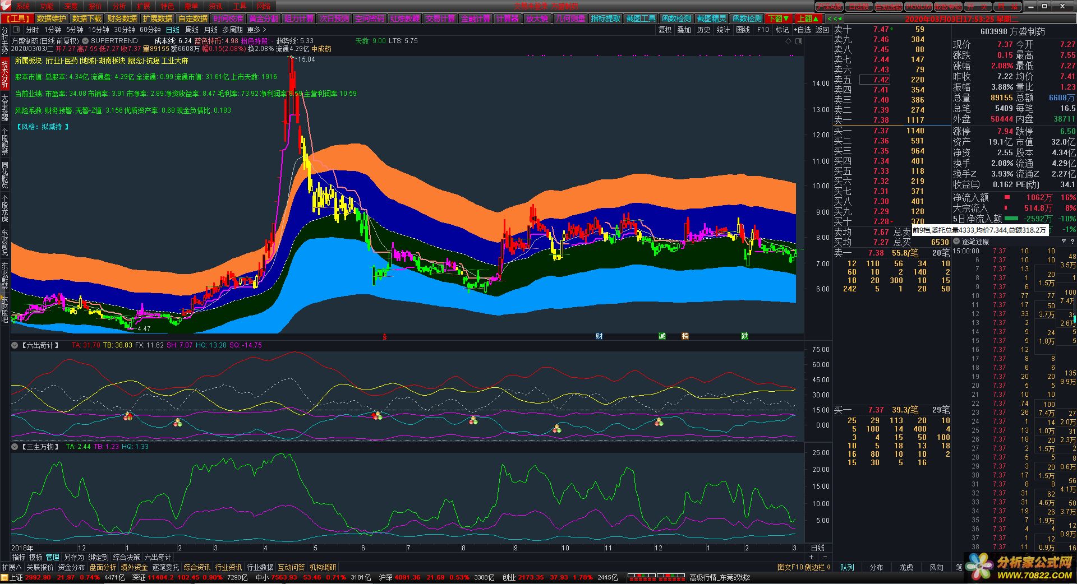The width and height of the screenshot is (1077, 584).
Task: Toggle the 六出奇计 indicator panel circle
Action: pyautogui.click(x=15, y=345)
